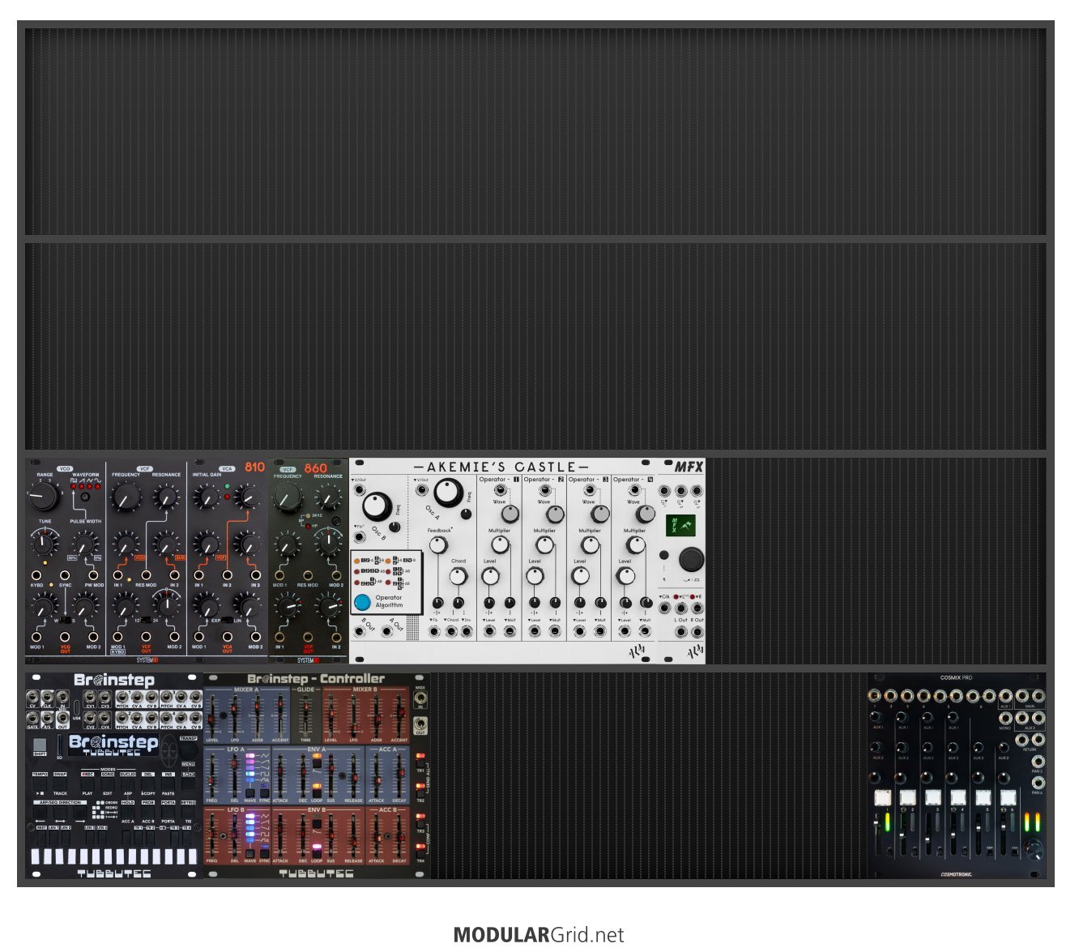Screen dimensions: 1079x952
Task: Toggle the LFO A SYNC button
Action: [264, 792]
